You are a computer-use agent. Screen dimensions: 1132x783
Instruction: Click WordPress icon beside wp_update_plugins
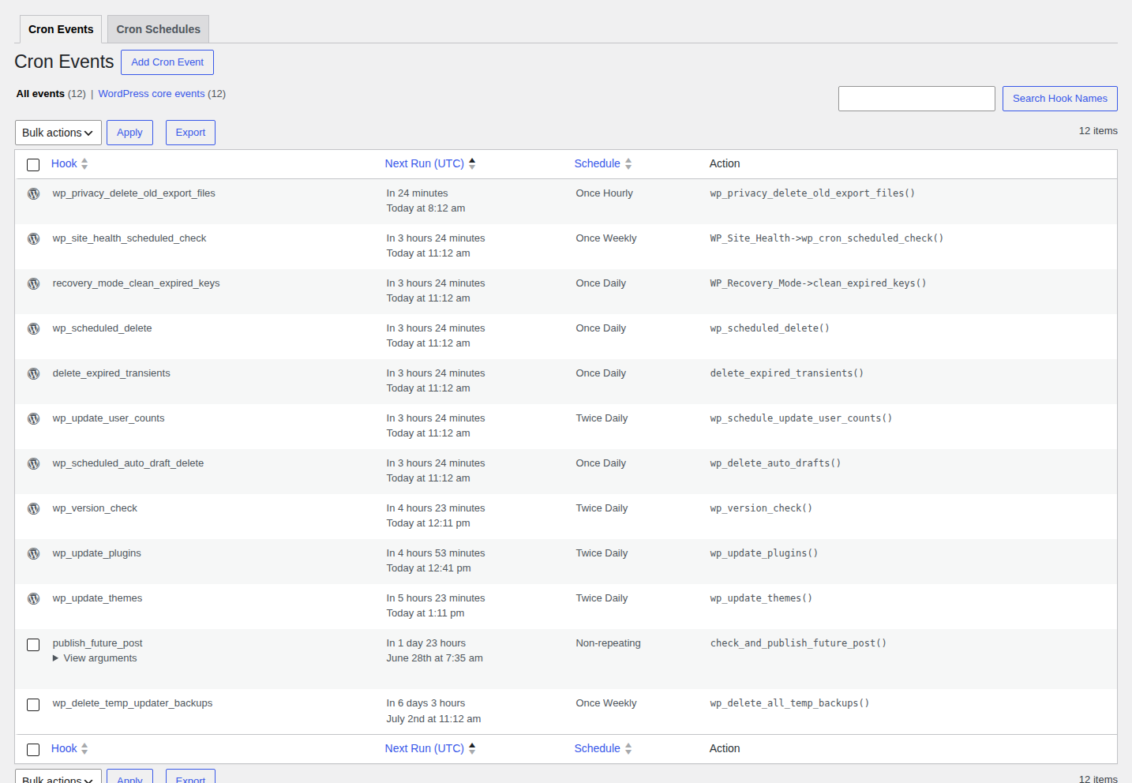33,553
